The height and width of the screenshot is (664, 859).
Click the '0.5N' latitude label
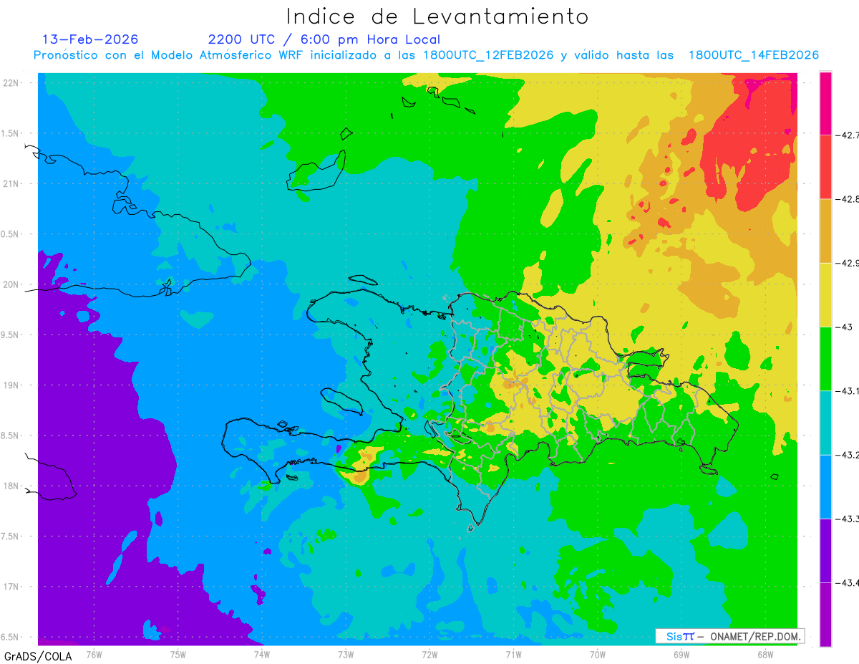click(x=11, y=234)
